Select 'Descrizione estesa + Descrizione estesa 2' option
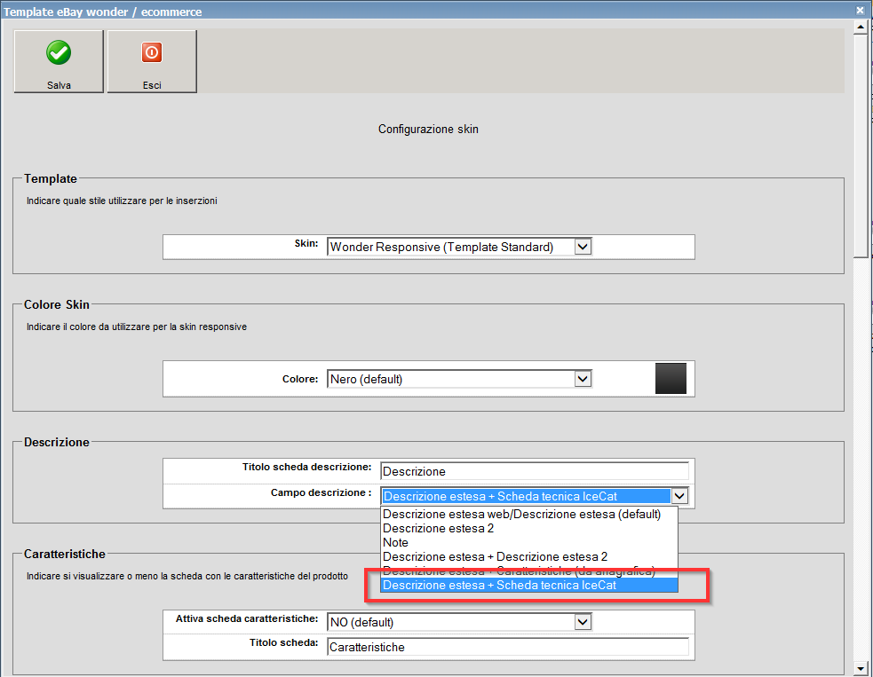Image resolution: width=873 pixels, height=677 pixels. point(529,557)
